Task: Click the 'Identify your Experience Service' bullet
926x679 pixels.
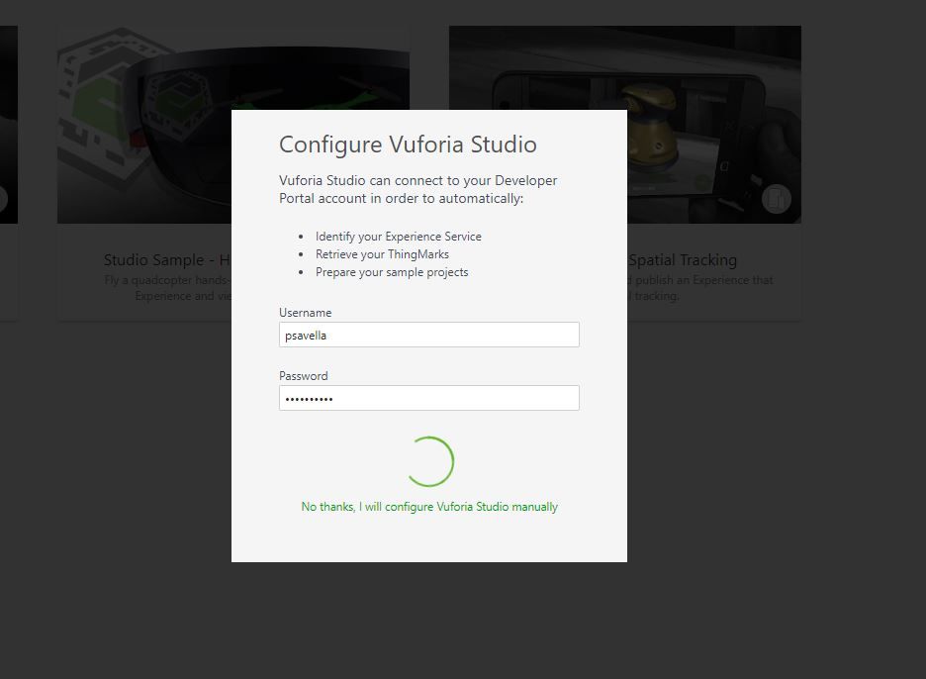Action: pos(398,237)
